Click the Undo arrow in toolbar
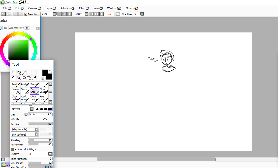Screen dimensions: 278x168 coord(3,14)
